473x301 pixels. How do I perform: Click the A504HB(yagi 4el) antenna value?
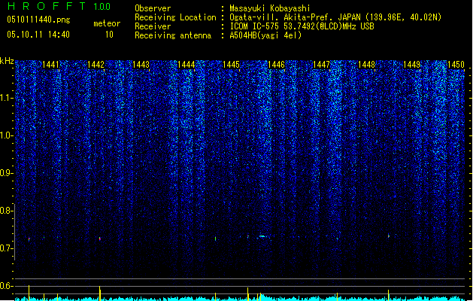click(265, 35)
